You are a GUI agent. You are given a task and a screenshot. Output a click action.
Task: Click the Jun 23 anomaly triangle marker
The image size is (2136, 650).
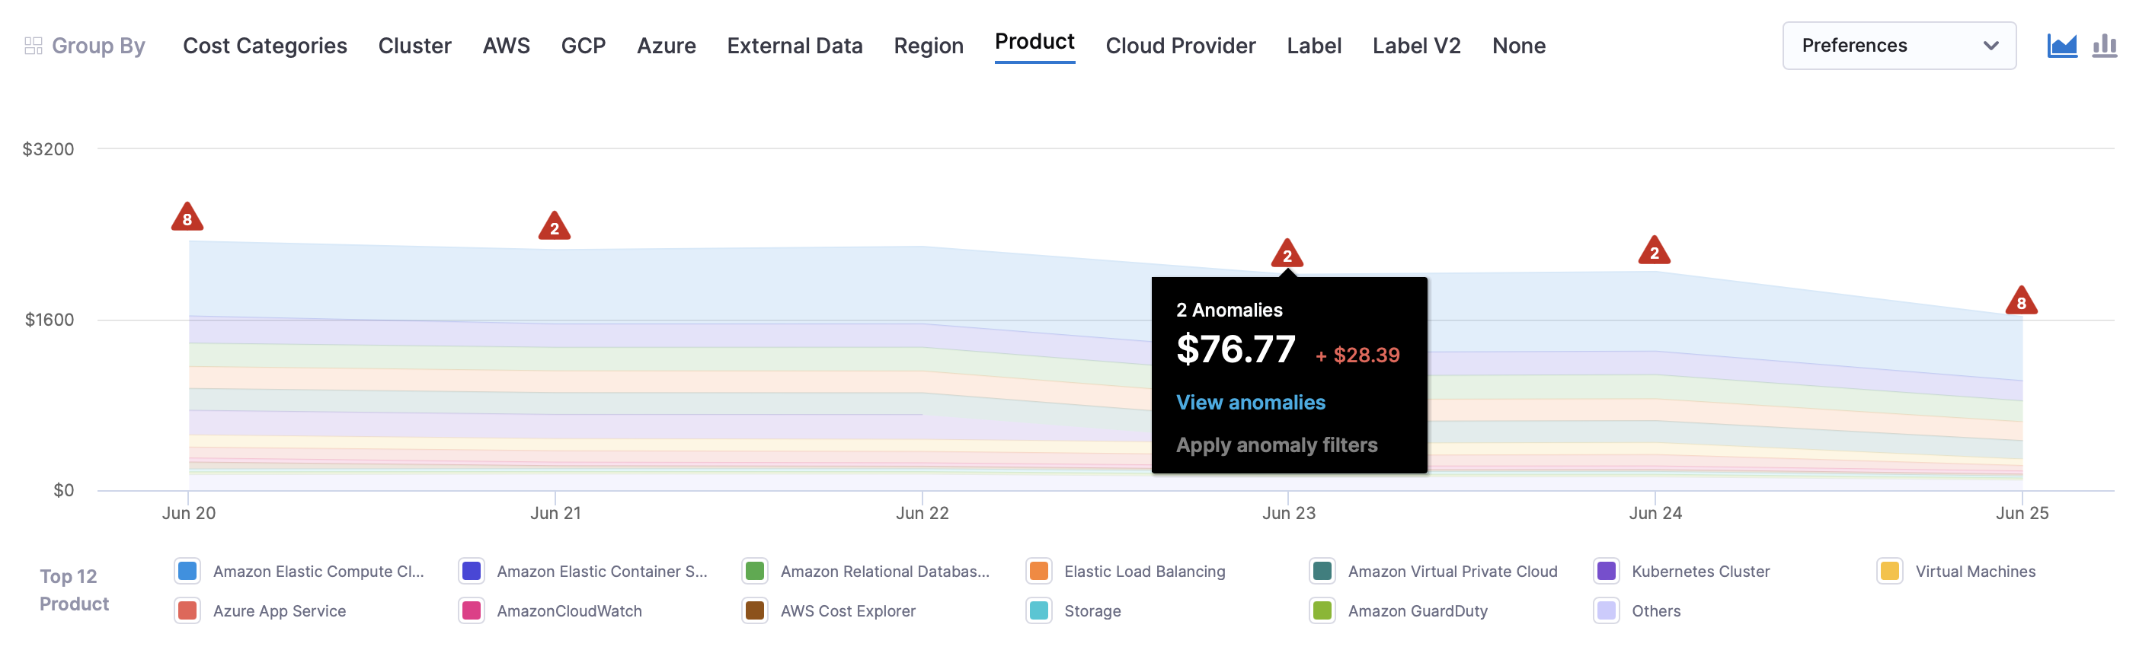click(1287, 254)
